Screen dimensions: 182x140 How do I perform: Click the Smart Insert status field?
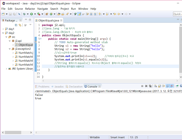coord(118,137)
